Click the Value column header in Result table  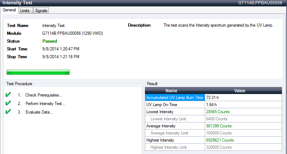[x=239, y=91]
